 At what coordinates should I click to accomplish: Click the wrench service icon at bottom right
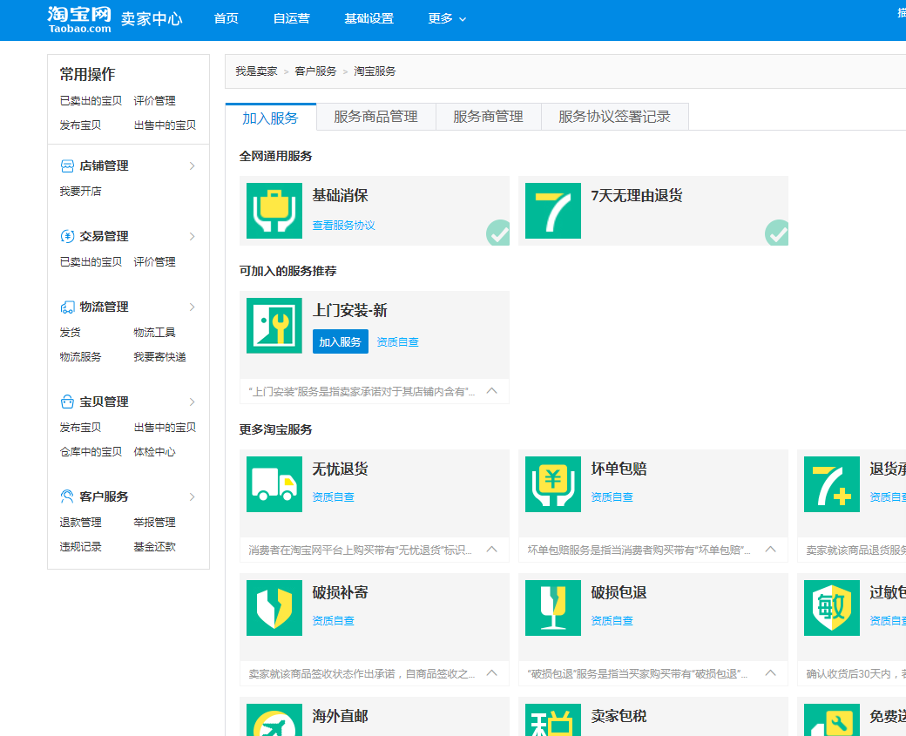(831, 719)
